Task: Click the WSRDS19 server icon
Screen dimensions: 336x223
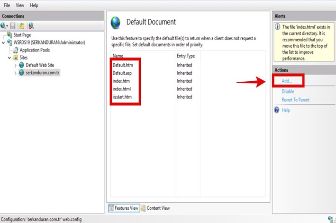Action: [x=9, y=42]
